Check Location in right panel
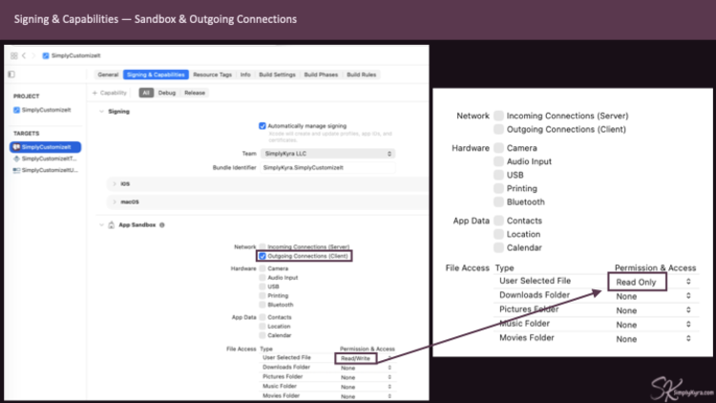This screenshot has height=403, width=716. [x=498, y=234]
